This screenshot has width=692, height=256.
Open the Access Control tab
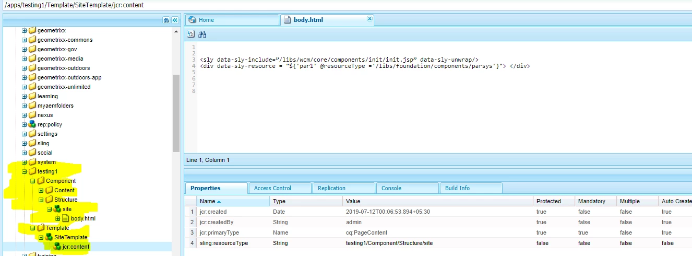point(280,188)
